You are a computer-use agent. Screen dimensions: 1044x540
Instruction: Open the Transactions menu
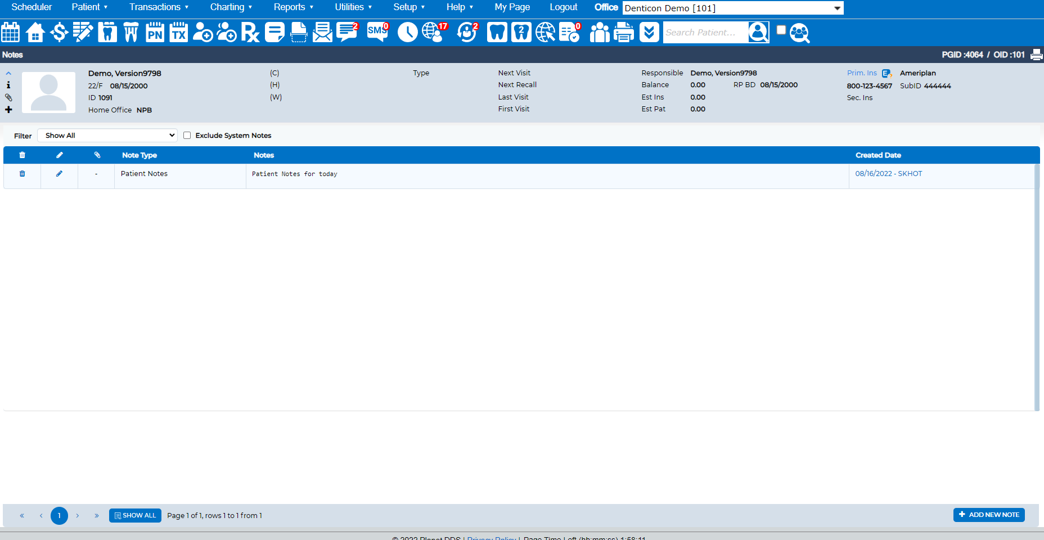(x=159, y=7)
